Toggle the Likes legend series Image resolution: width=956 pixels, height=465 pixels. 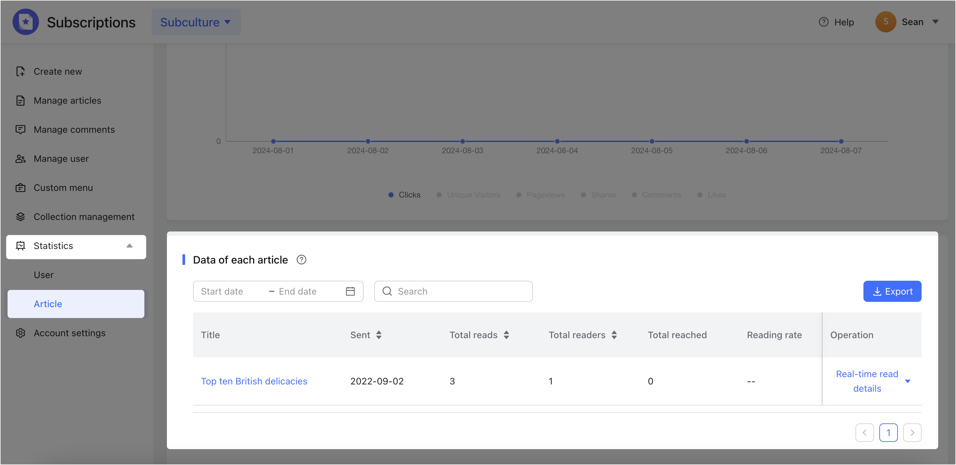711,195
